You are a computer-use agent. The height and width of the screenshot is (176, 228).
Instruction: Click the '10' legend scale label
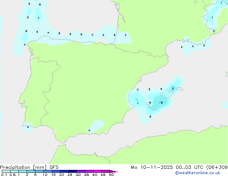(x=45, y=175)
